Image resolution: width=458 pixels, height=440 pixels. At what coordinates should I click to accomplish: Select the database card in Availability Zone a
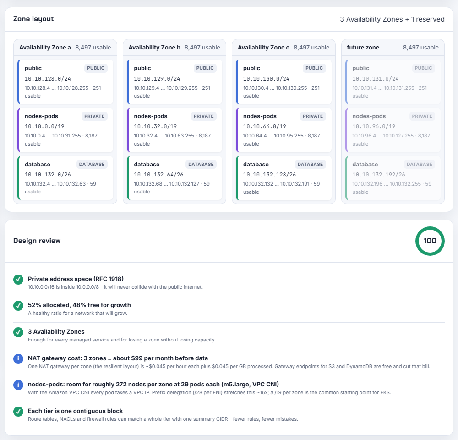tap(65, 178)
